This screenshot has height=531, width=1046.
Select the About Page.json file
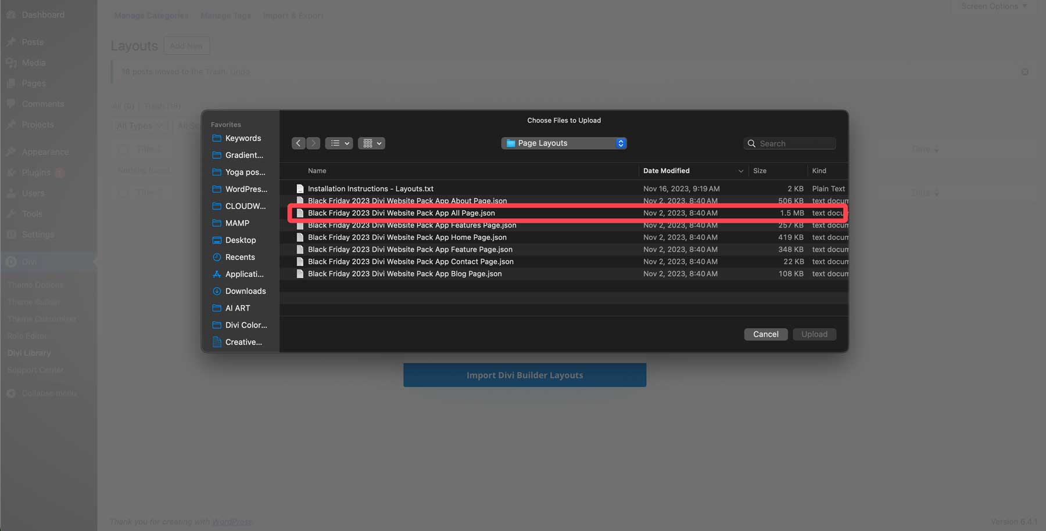coord(564,200)
